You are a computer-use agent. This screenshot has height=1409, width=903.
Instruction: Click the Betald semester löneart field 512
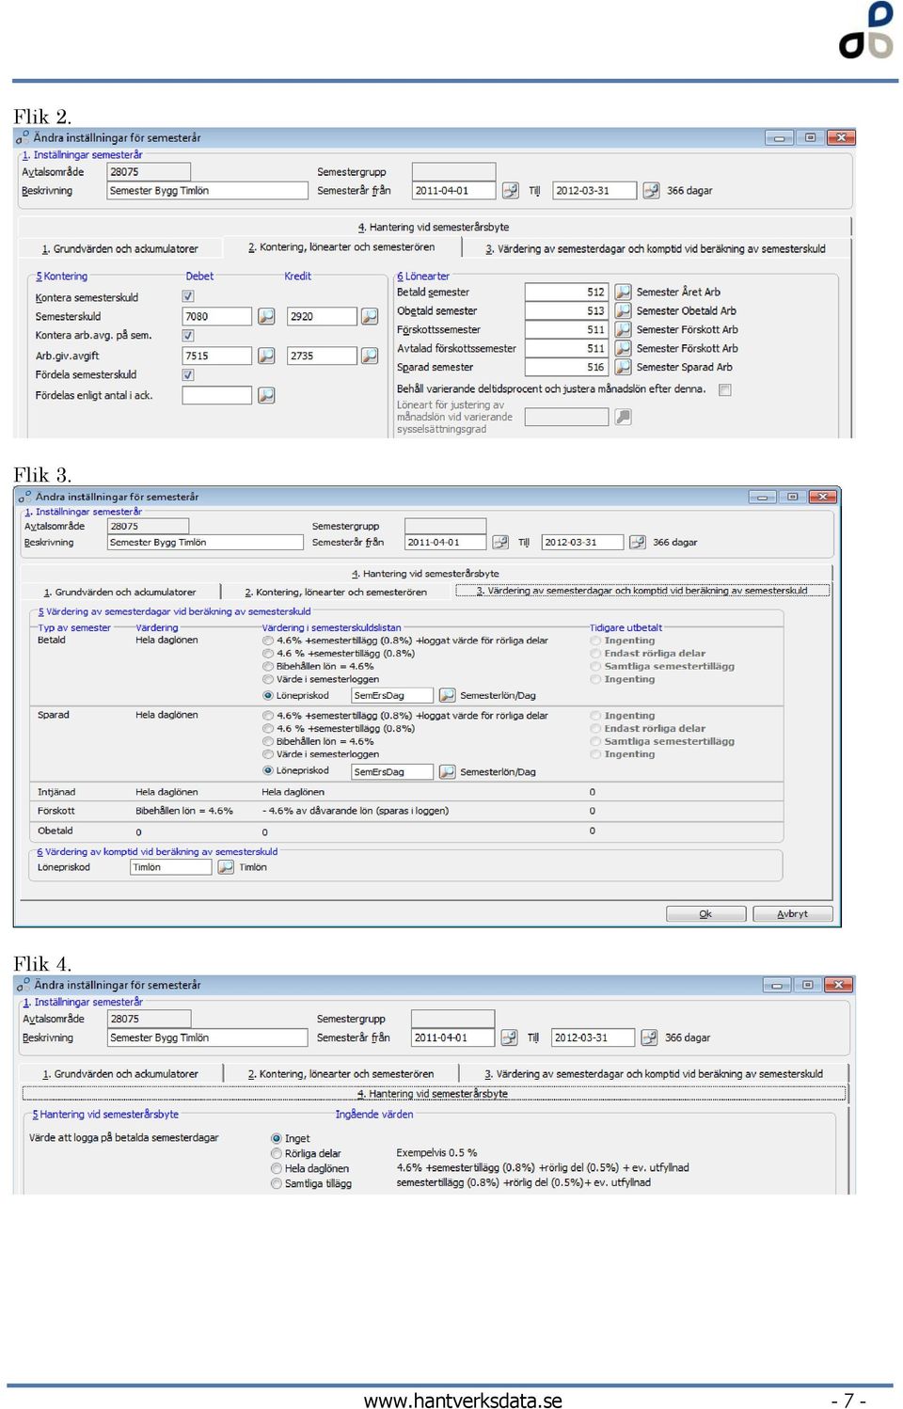(x=566, y=292)
